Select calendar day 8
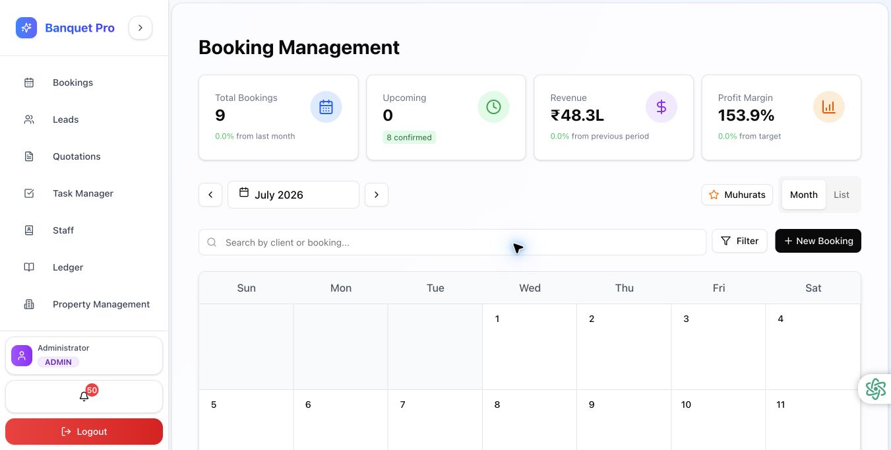Screen dimensions: 891x450 [530, 420]
